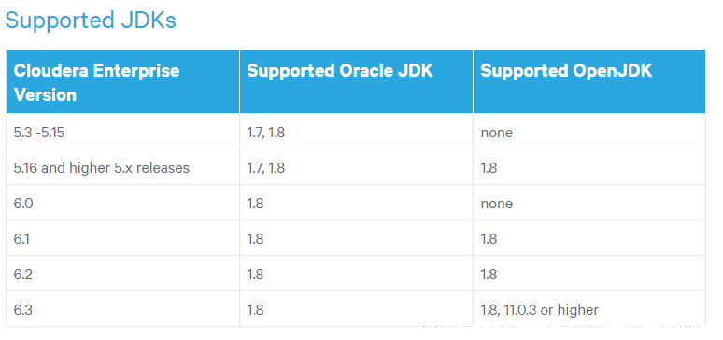The height and width of the screenshot is (340, 723).
Task: Click the 5.3 -5.15 version cell
Action: pyautogui.click(x=122, y=132)
